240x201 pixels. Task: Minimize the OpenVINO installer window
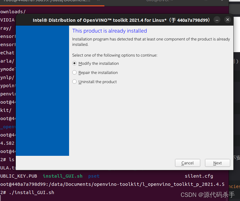click(217, 20)
